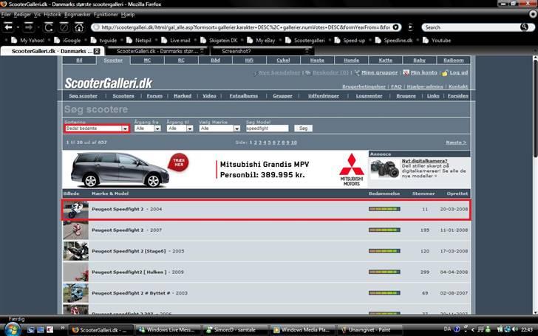Click the Søg search button
538x336 pixels.
pos(303,128)
